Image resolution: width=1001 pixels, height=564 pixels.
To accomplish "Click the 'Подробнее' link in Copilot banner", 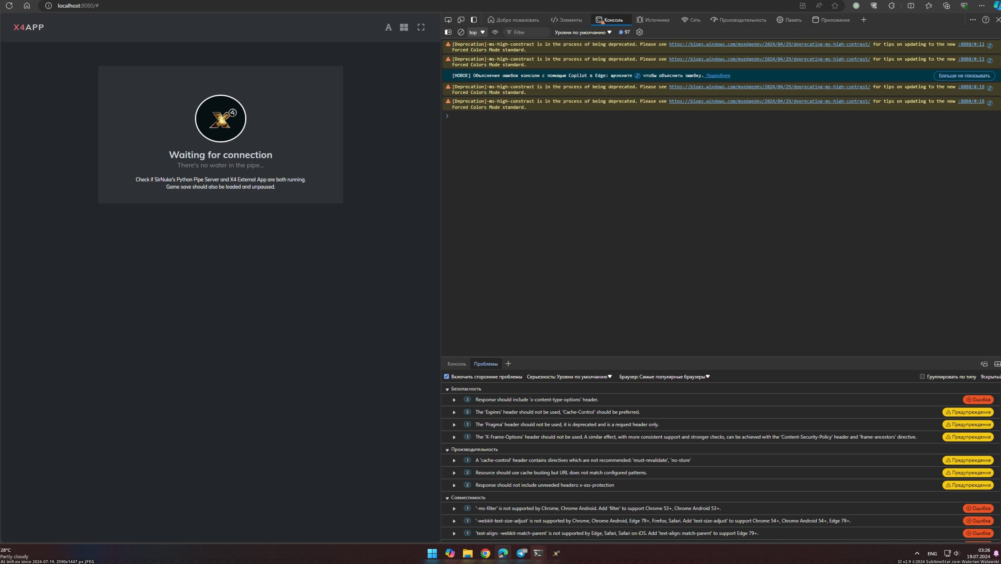I will pyautogui.click(x=718, y=76).
